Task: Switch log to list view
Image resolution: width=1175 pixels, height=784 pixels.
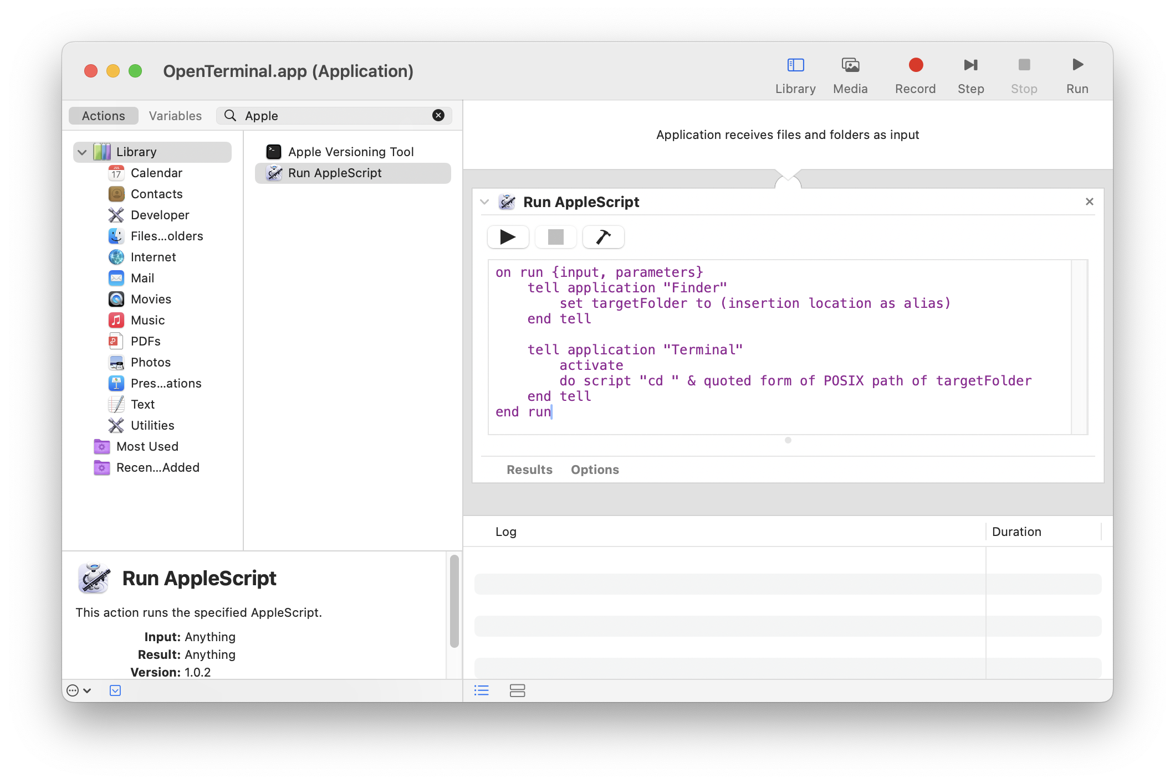Action: [x=482, y=690]
